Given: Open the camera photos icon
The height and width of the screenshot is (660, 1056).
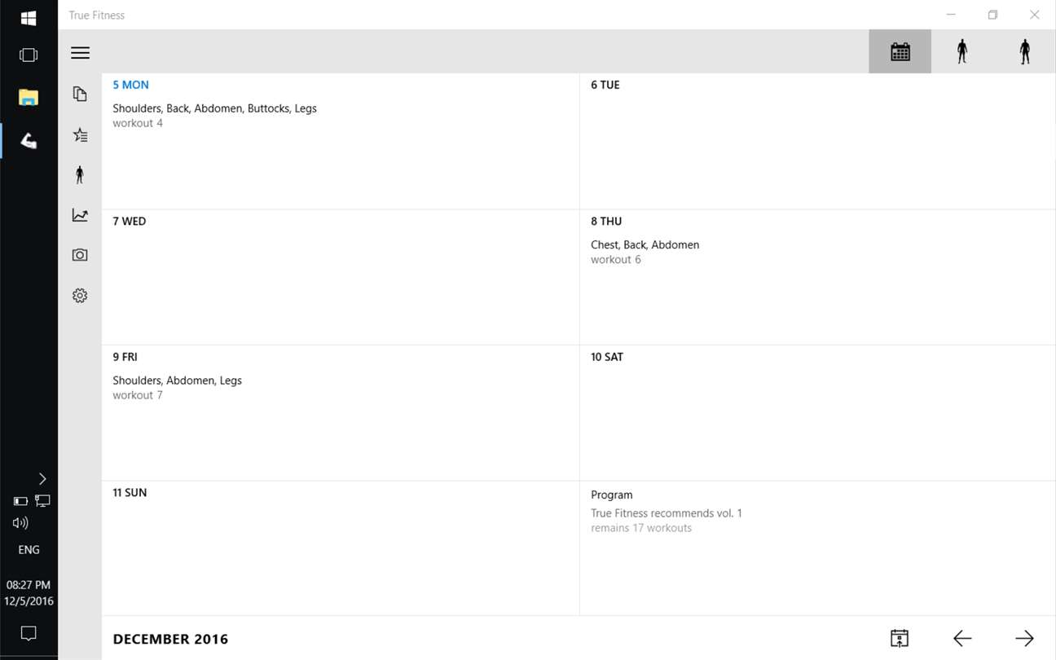Looking at the screenshot, I should (x=80, y=255).
